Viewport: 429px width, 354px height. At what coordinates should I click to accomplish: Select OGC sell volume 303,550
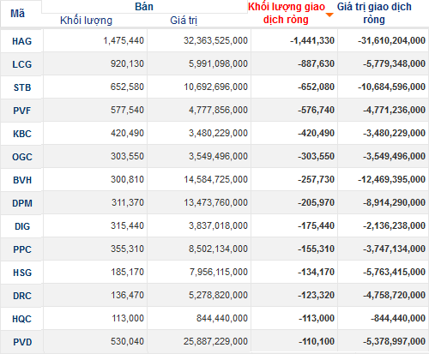(x=127, y=156)
